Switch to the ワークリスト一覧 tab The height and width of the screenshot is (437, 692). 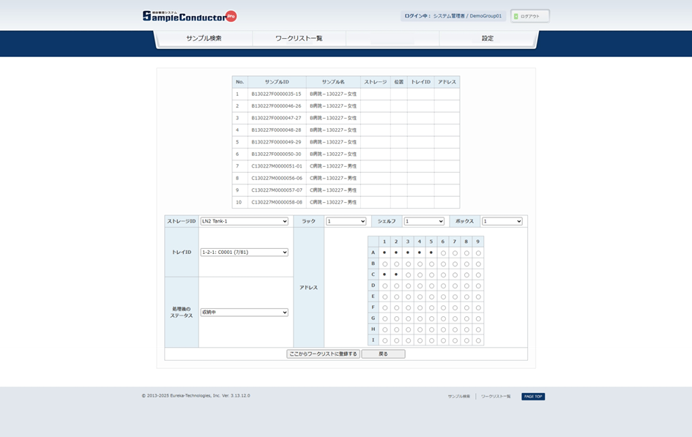point(299,38)
